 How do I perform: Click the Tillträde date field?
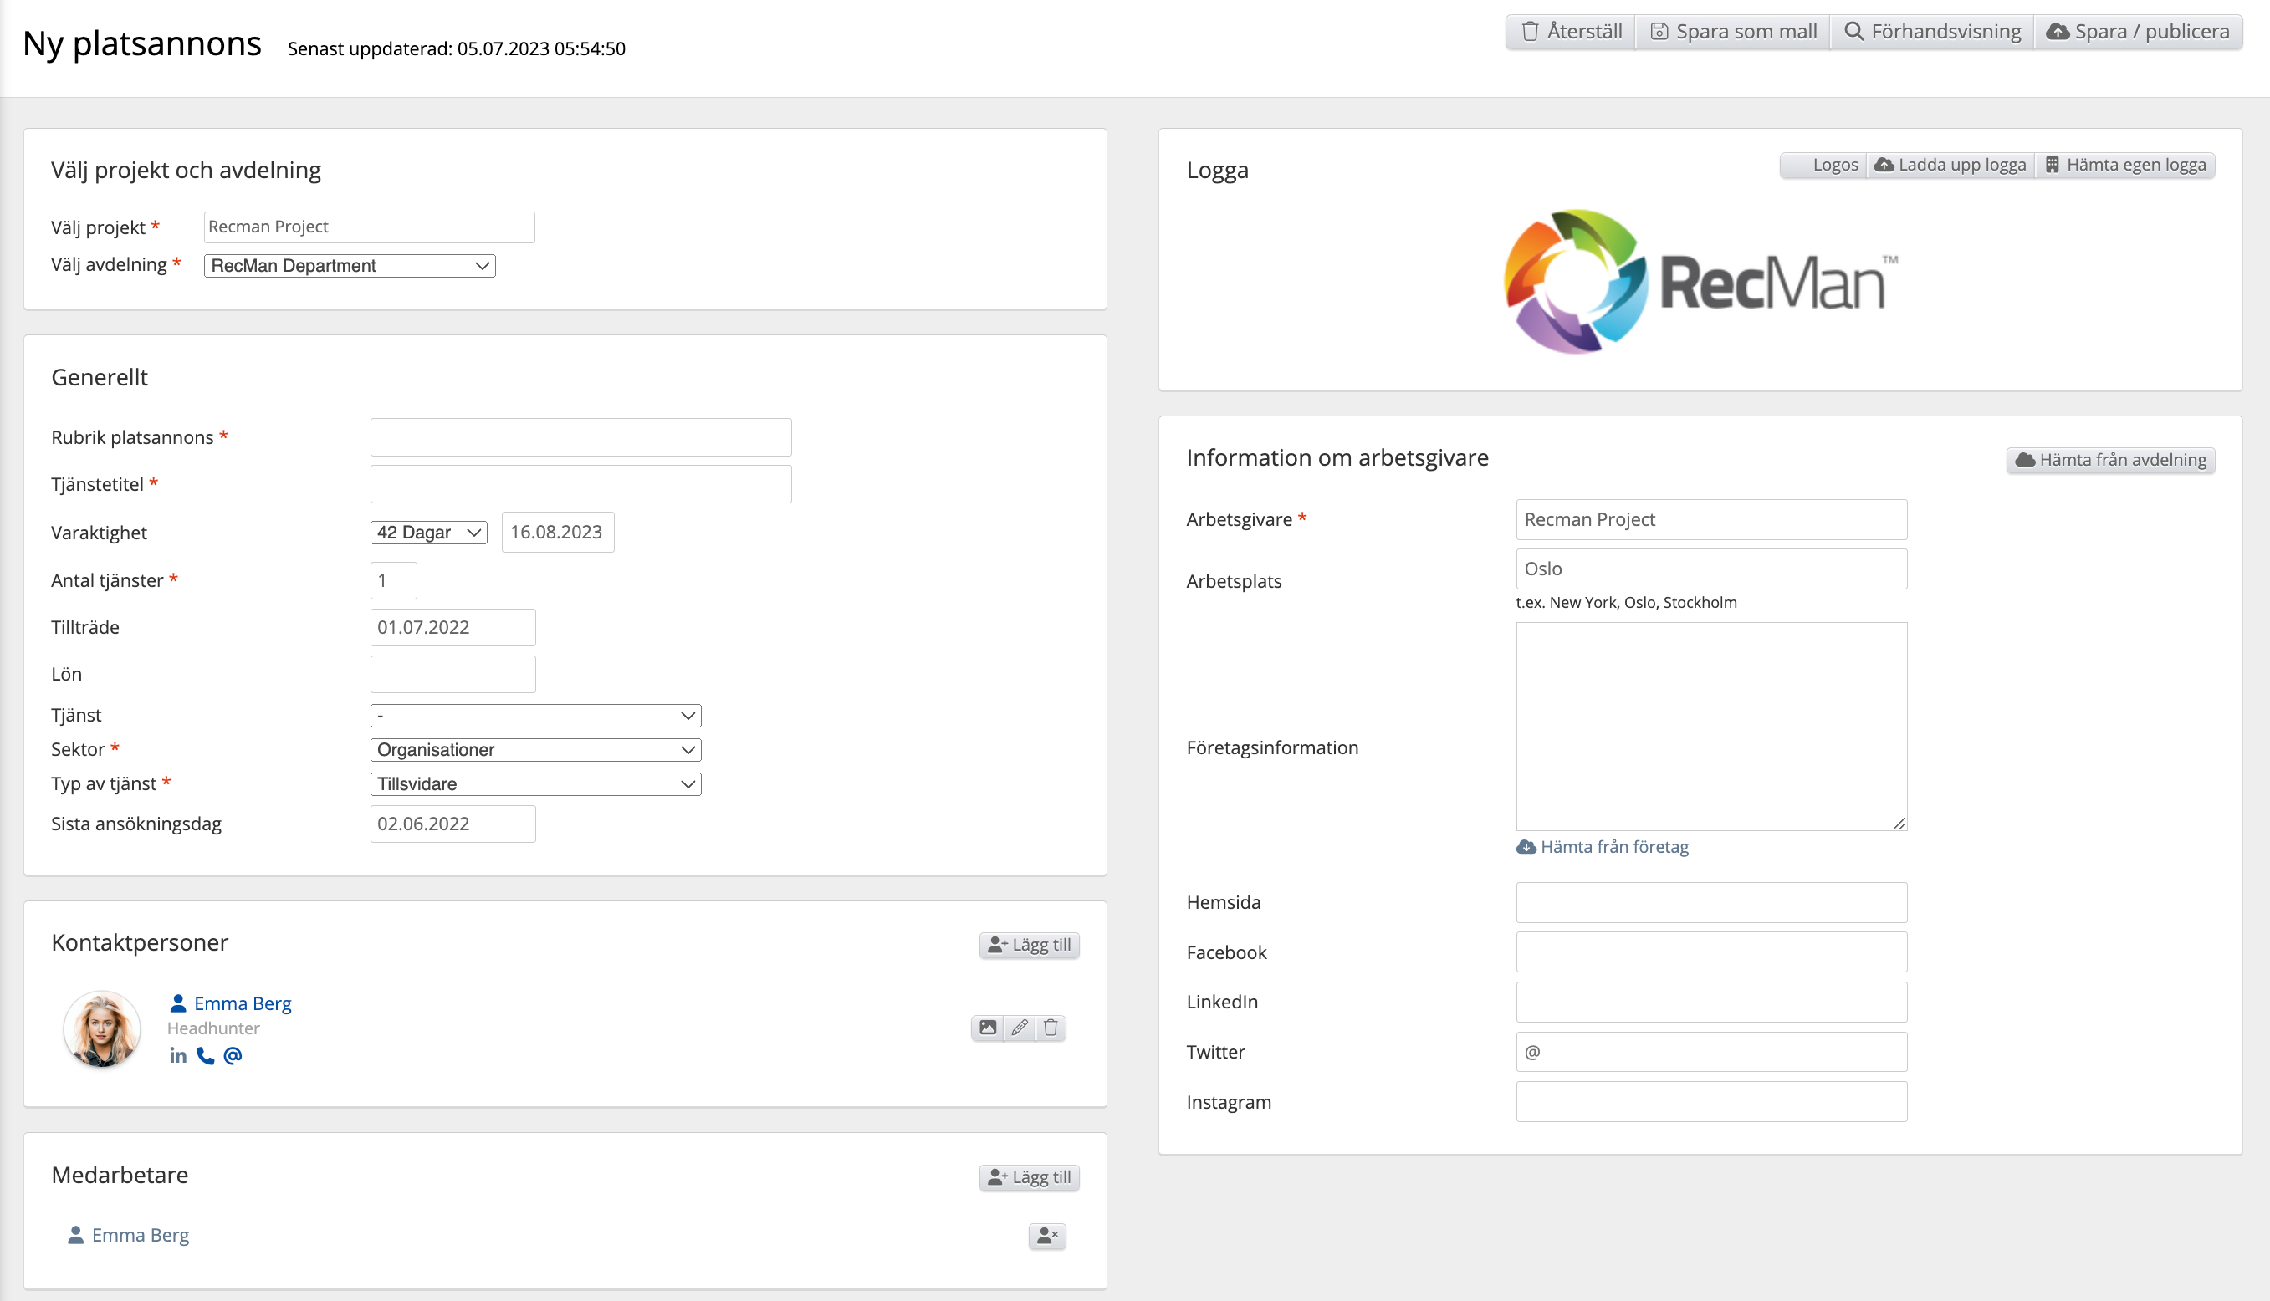pyautogui.click(x=453, y=627)
